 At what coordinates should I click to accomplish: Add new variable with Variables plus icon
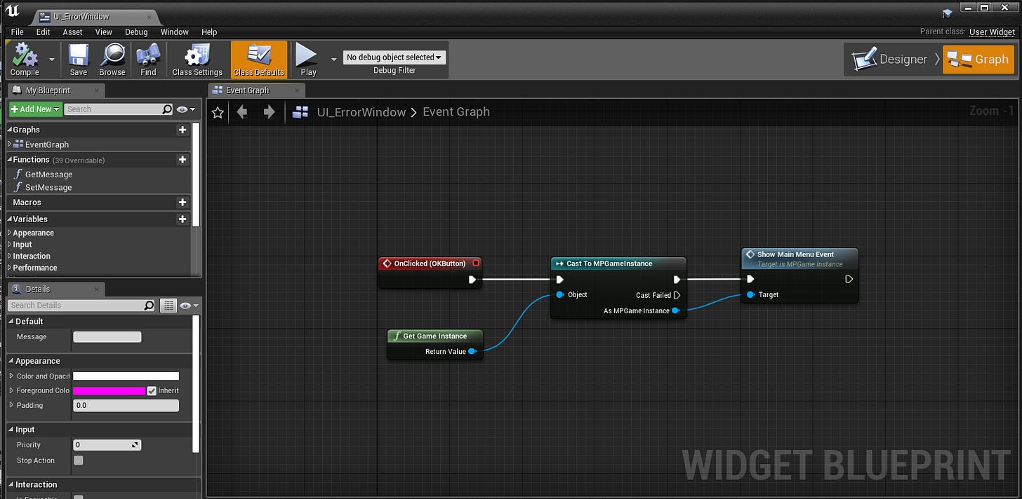click(182, 219)
